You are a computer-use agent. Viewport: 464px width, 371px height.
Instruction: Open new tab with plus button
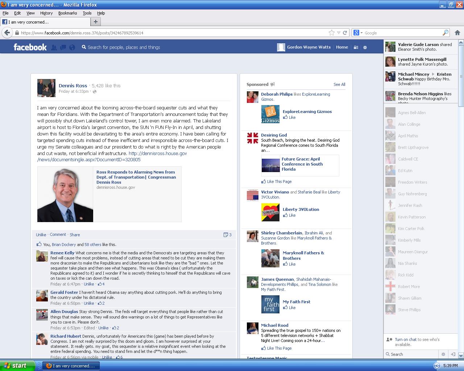(96, 22)
